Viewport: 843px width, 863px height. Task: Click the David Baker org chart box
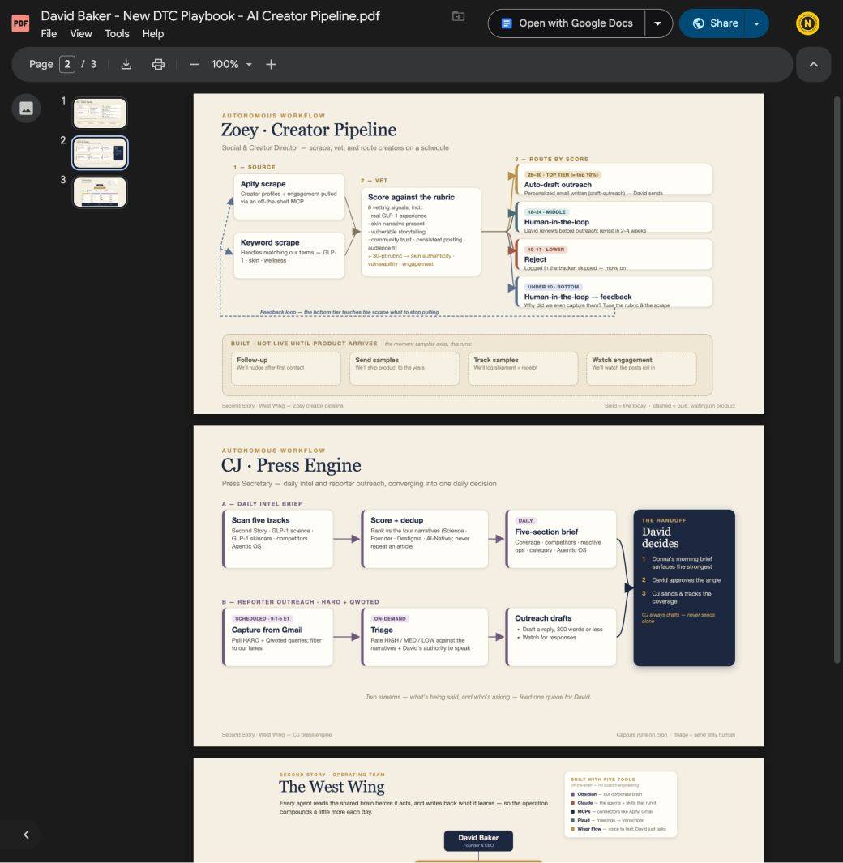click(478, 840)
